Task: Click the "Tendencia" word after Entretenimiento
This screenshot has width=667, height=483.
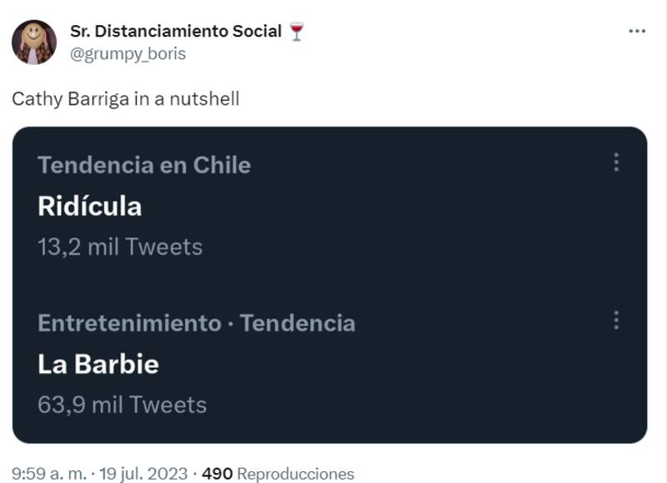Action: point(298,322)
